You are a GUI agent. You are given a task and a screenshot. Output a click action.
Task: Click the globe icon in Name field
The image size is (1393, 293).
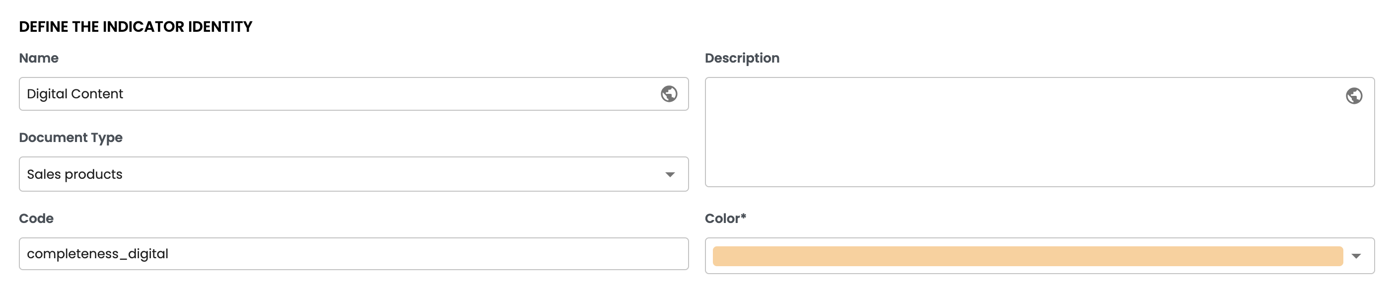669,94
